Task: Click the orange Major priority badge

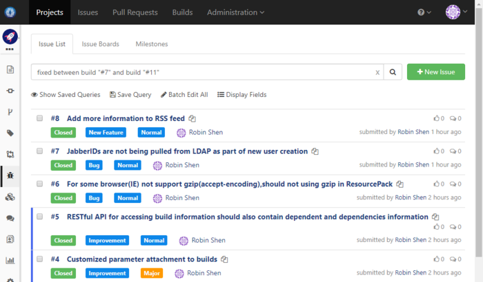Action: click(x=152, y=273)
